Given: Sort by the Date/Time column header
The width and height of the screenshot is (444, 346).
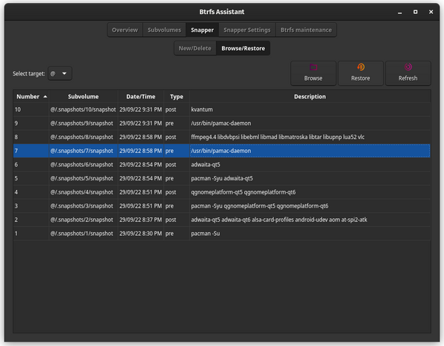Looking at the screenshot, I should coord(141,96).
